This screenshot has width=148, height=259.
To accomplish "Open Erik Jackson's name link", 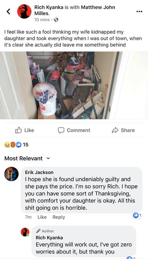I will 39,172.
